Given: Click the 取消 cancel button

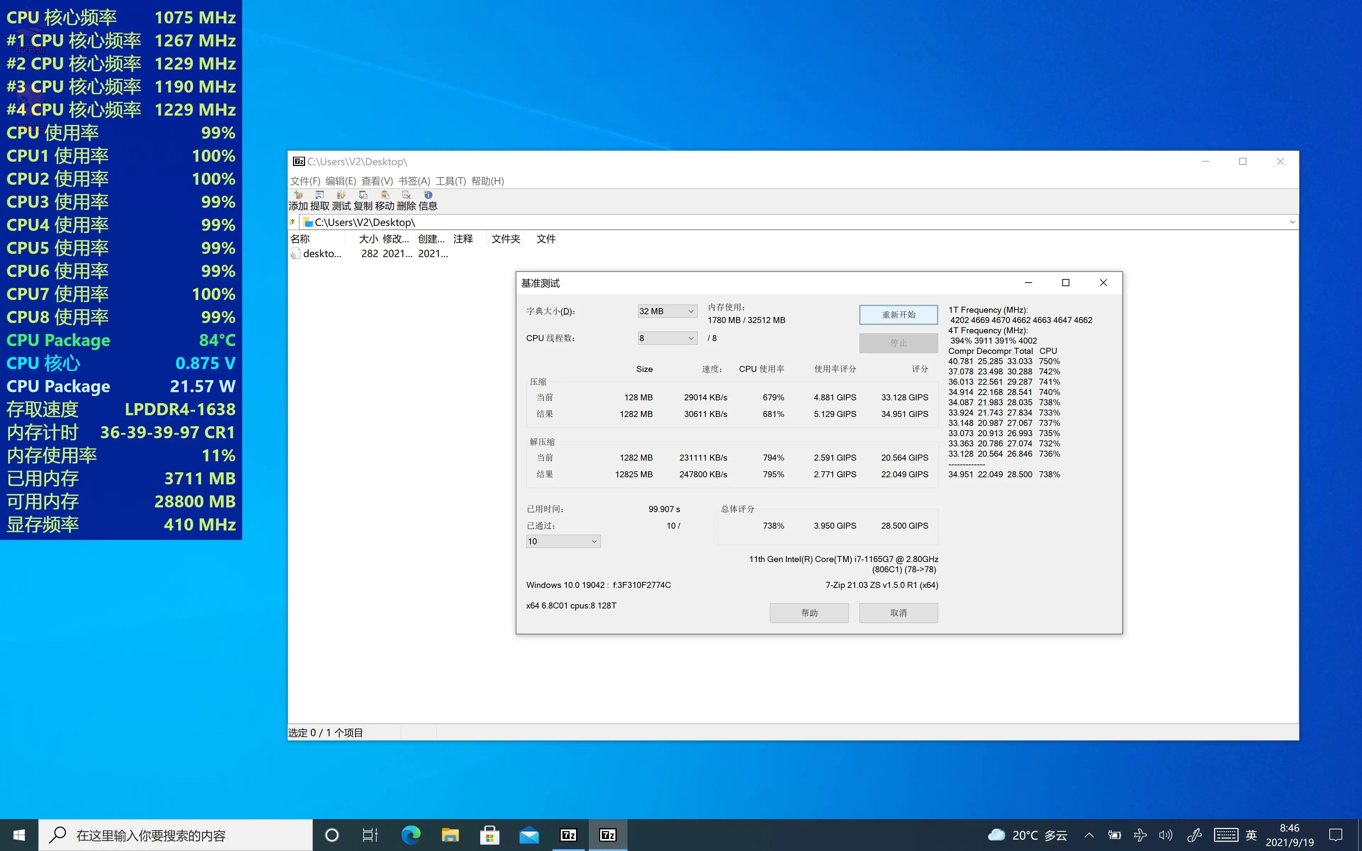Looking at the screenshot, I should click(898, 613).
